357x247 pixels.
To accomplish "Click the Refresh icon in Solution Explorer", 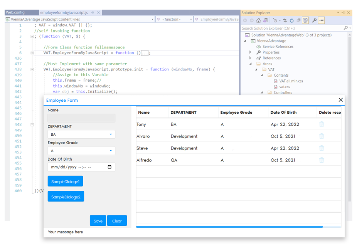I will click(292, 20).
